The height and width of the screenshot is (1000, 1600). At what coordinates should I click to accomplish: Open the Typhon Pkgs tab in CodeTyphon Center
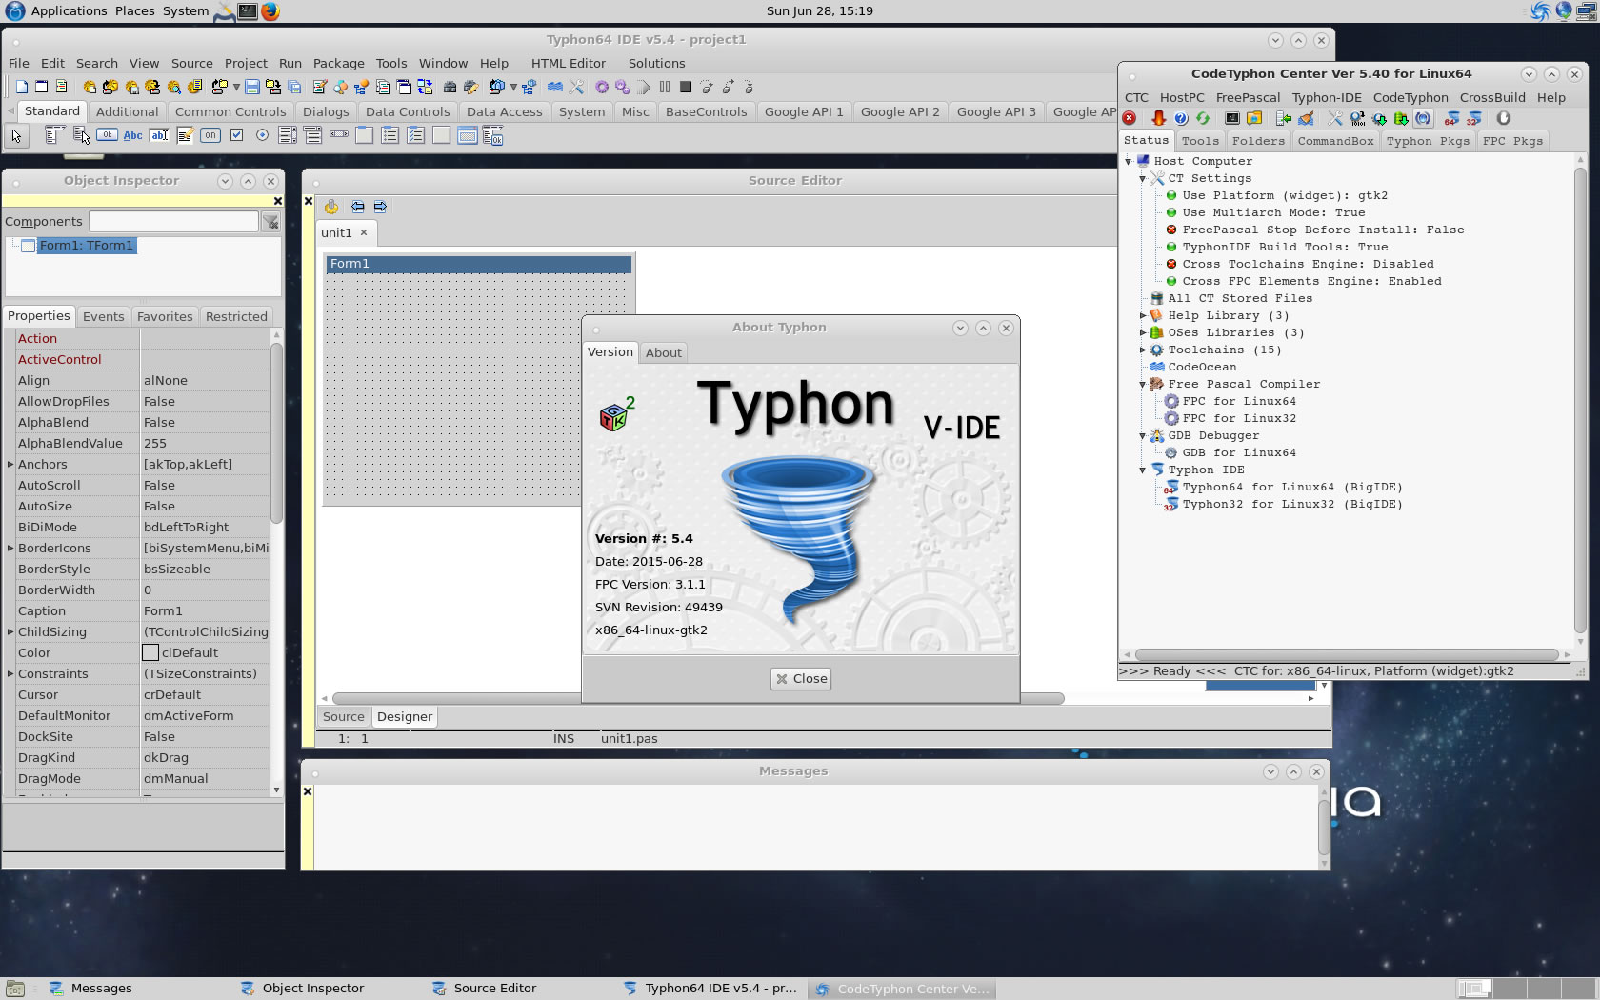point(1428,141)
